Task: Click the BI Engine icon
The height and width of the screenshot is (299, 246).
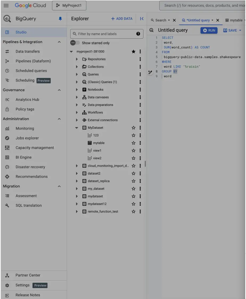Action: (x=7, y=157)
